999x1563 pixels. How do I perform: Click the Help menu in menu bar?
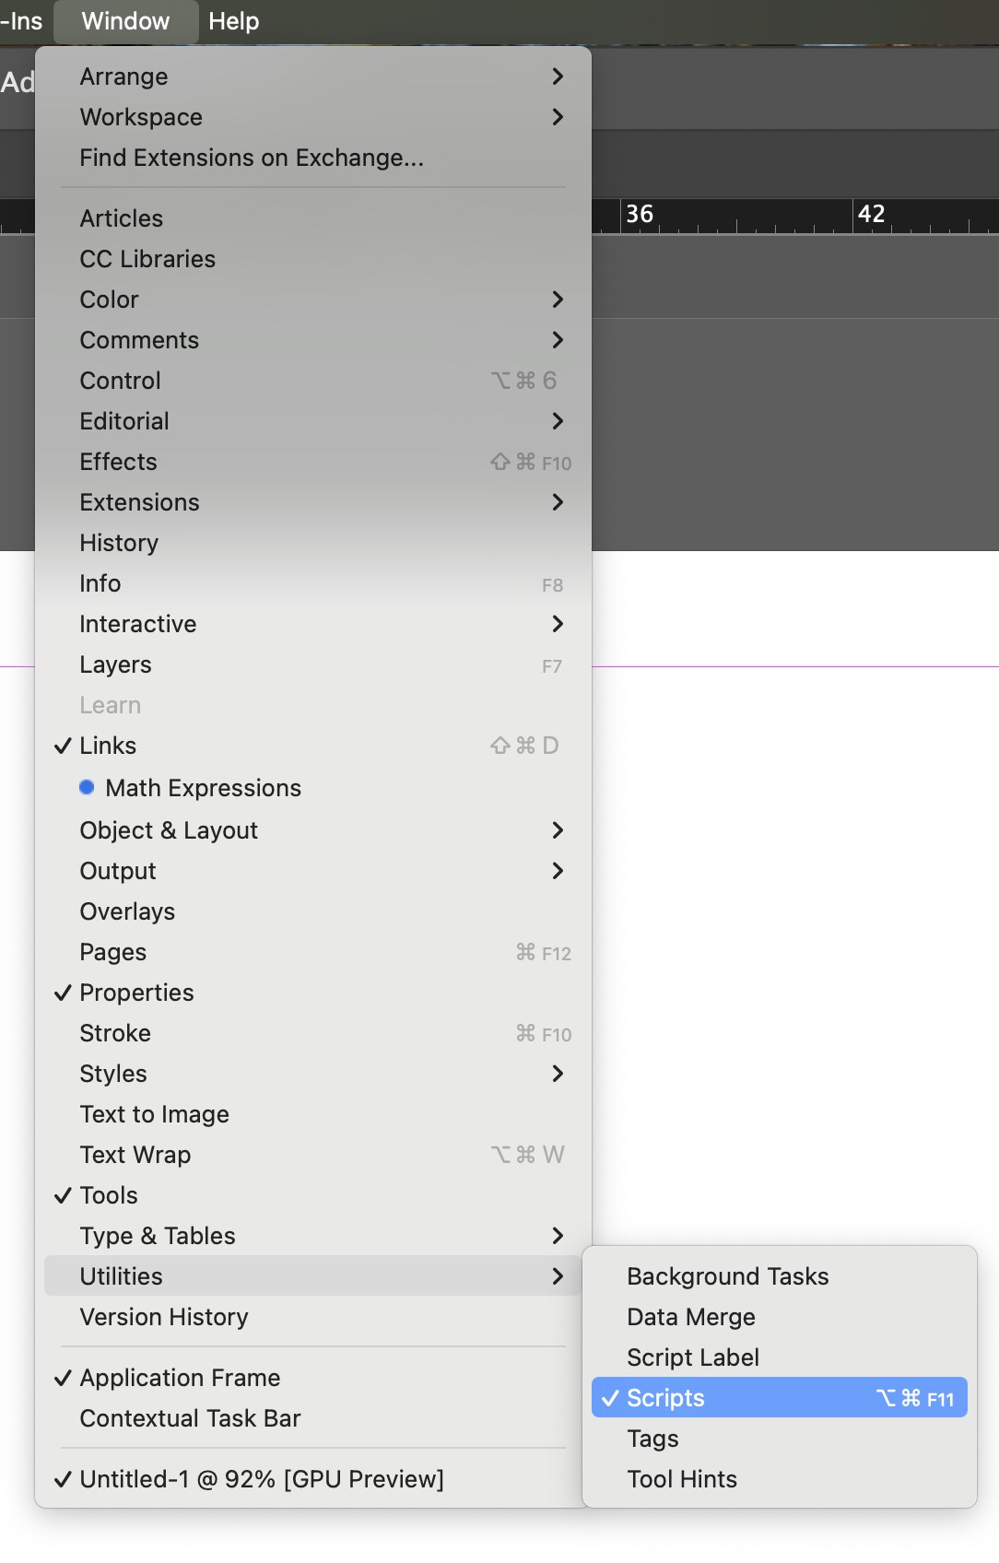[233, 21]
